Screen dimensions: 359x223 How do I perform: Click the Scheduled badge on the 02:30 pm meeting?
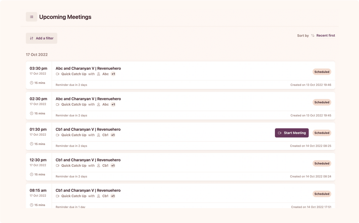pos(321,102)
